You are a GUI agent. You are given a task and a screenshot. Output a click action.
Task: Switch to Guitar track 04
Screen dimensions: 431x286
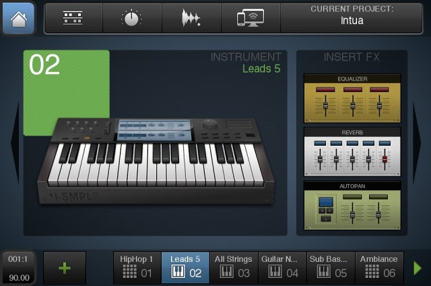pyautogui.click(x=281, y=267)
